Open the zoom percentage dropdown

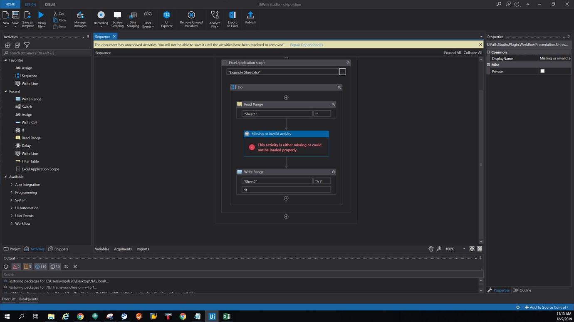pos(464,249)
